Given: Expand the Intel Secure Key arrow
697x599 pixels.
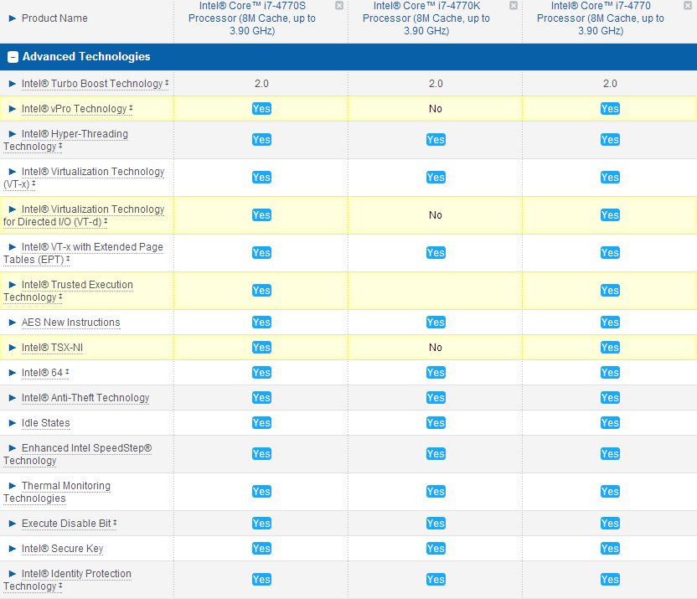Looking at the screenshot, I should (x=13, y=549).
